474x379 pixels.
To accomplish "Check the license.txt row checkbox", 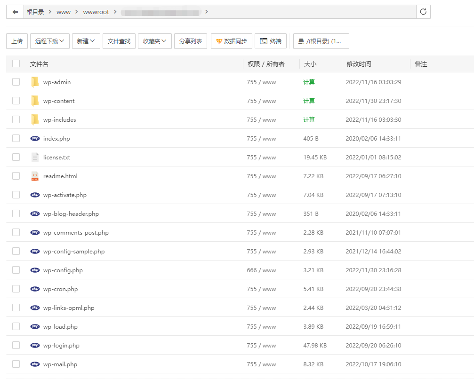I will point(16,157).
